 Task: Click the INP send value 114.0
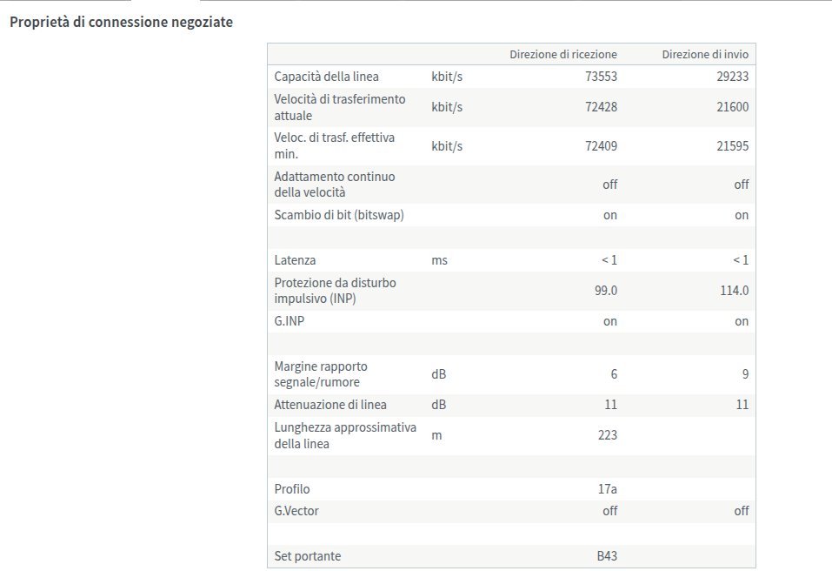[734, 291]
